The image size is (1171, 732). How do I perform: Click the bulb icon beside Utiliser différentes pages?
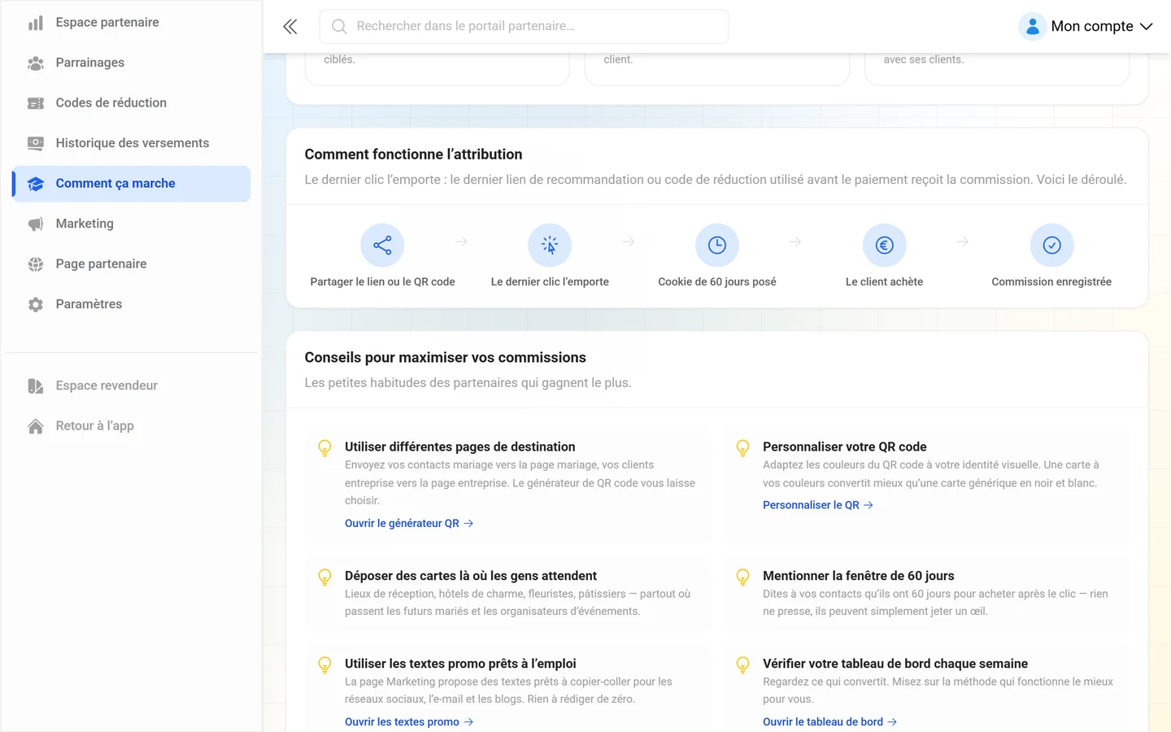[324, 448]
